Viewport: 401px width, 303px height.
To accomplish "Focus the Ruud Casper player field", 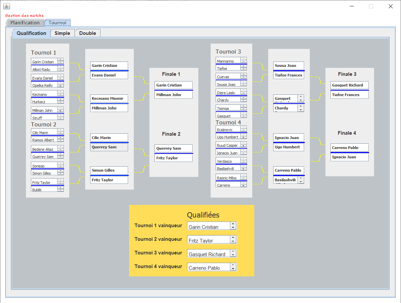I will [x=228, y=145].
